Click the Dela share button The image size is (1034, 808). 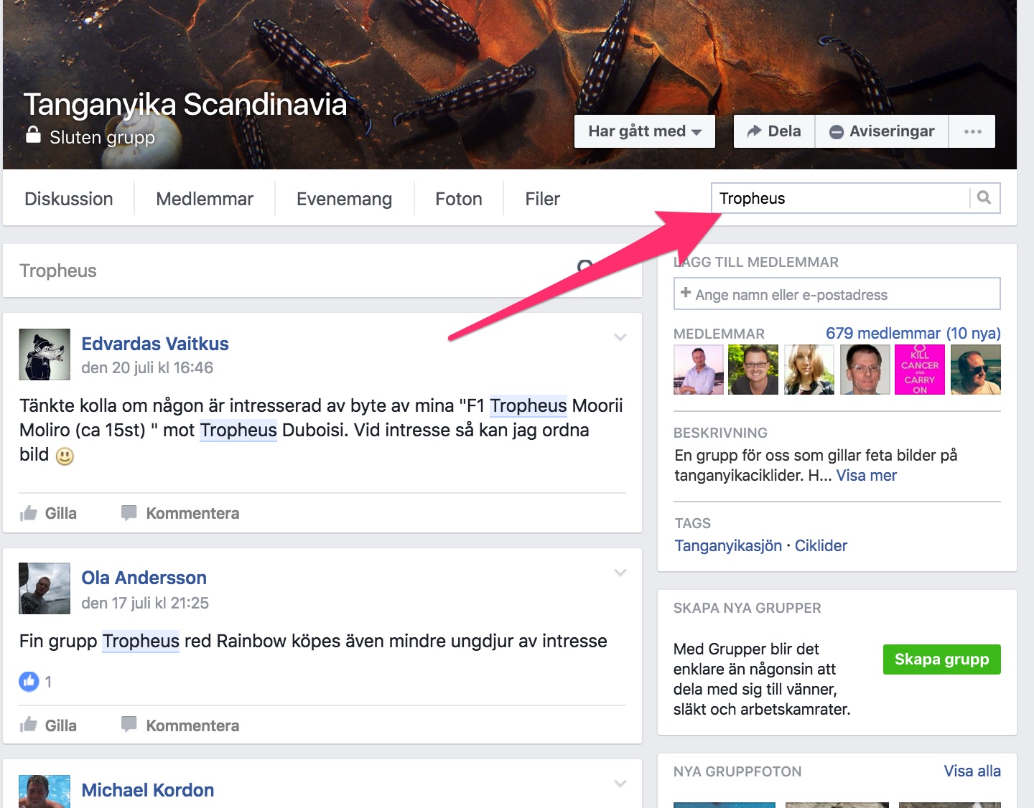[x=774, y=131]
